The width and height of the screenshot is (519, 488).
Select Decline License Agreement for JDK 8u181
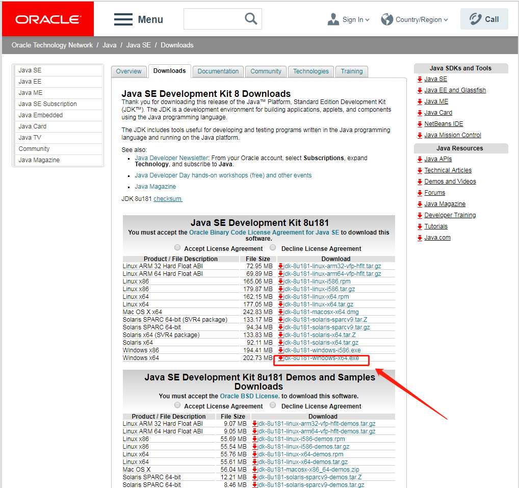pos(273,247)
